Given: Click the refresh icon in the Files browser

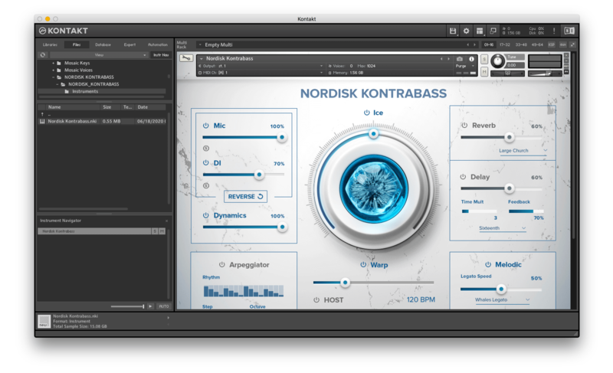Looking at the screenshot, I should (x=43, y=55).
